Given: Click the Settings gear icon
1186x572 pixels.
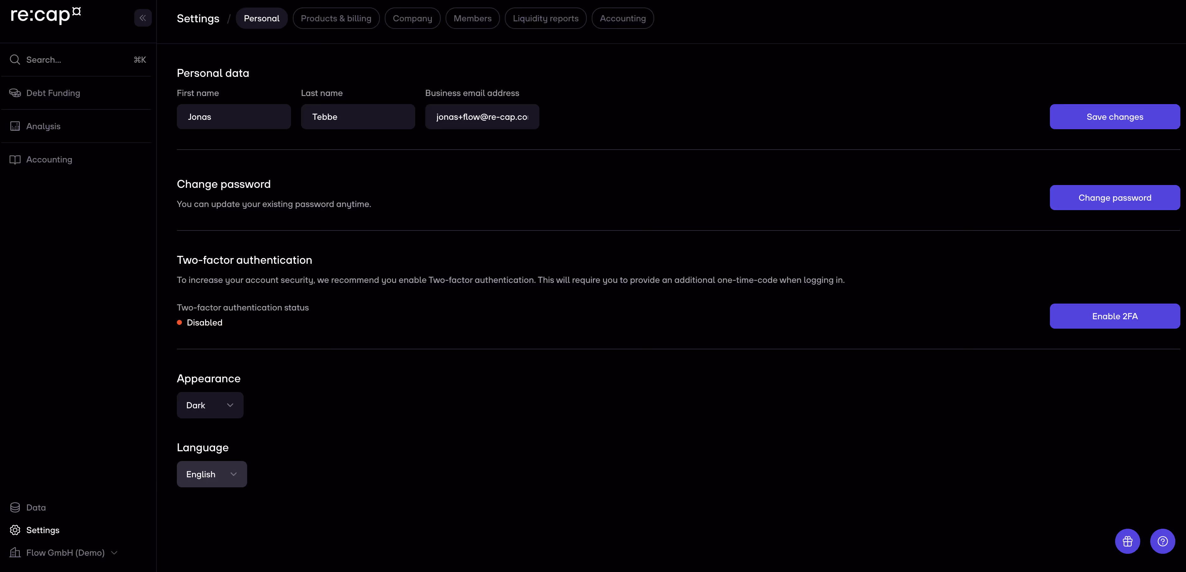Looking at the screenshot, I should coord(15,530).
